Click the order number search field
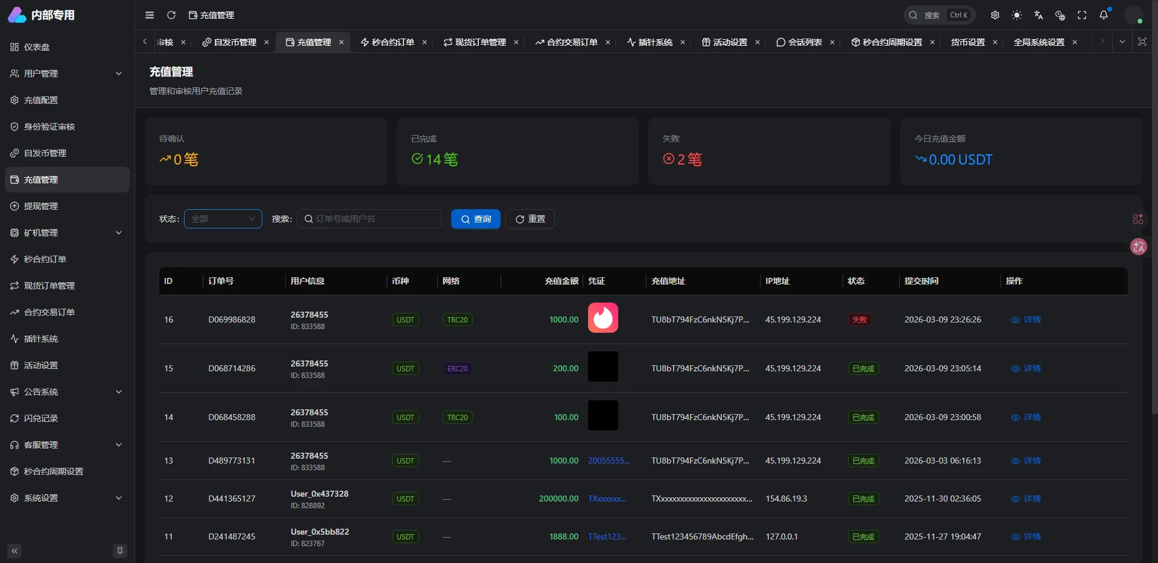The height and width of the screenshot is (563, 1158). tap(369, 219)
